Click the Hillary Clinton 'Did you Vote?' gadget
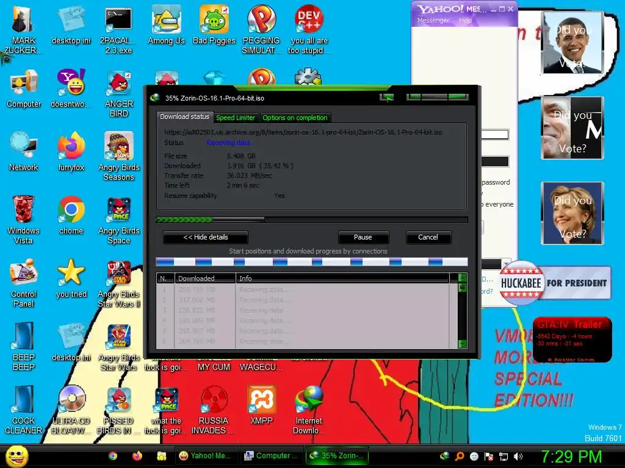This screenshot has width=625, height=468. pos(573,213)
